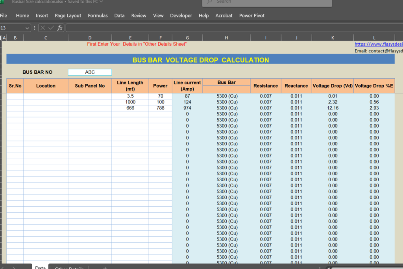Click the BUS BAR VOLTAGE DROP CALCULATION title
This screenshot has height=269, width=403.
tap(200, 60)
